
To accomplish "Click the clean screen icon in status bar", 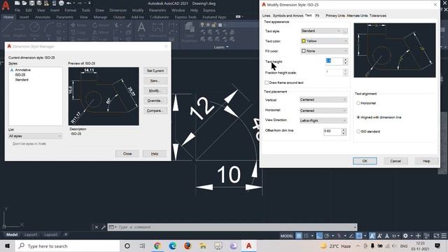I will coord(436,235).
